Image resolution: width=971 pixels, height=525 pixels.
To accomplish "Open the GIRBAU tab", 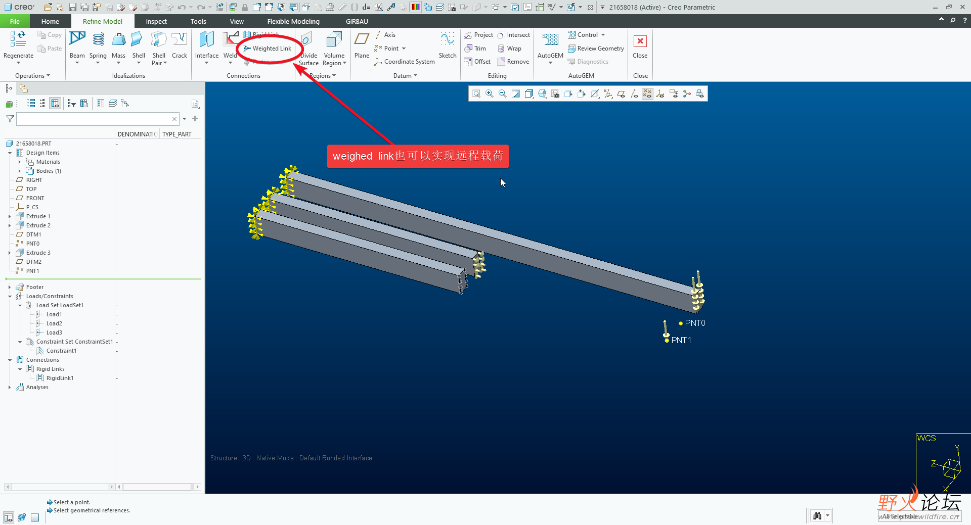I will (357, 21).
